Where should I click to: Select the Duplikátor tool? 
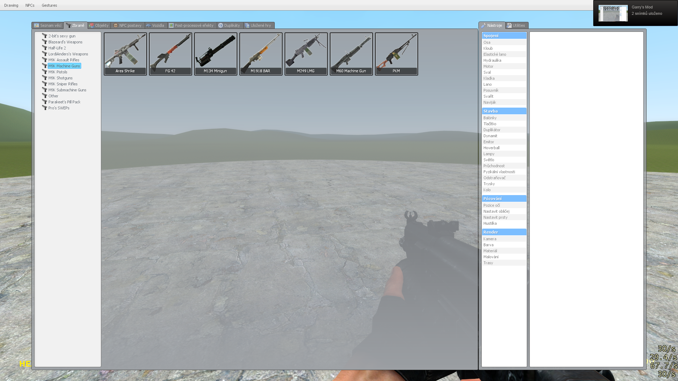pos(504,130)
